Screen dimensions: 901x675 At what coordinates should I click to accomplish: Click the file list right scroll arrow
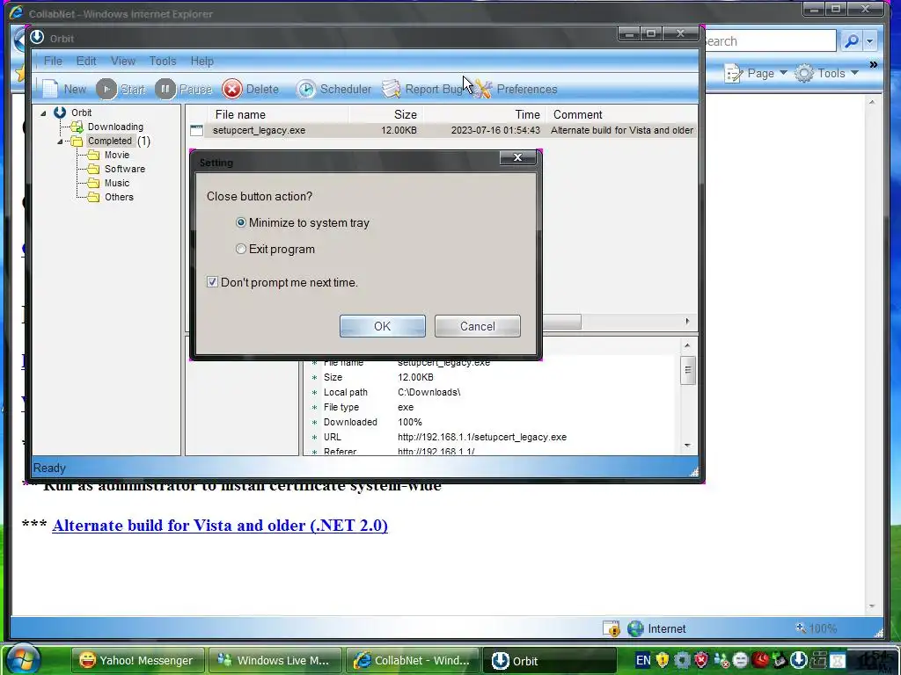(687, 322)
